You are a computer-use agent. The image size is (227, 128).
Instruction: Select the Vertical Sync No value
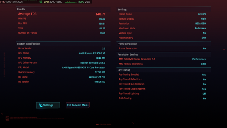(204, 33)
